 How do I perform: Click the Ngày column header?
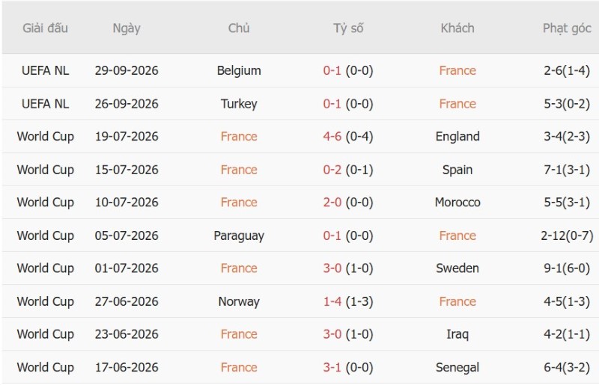127,28
